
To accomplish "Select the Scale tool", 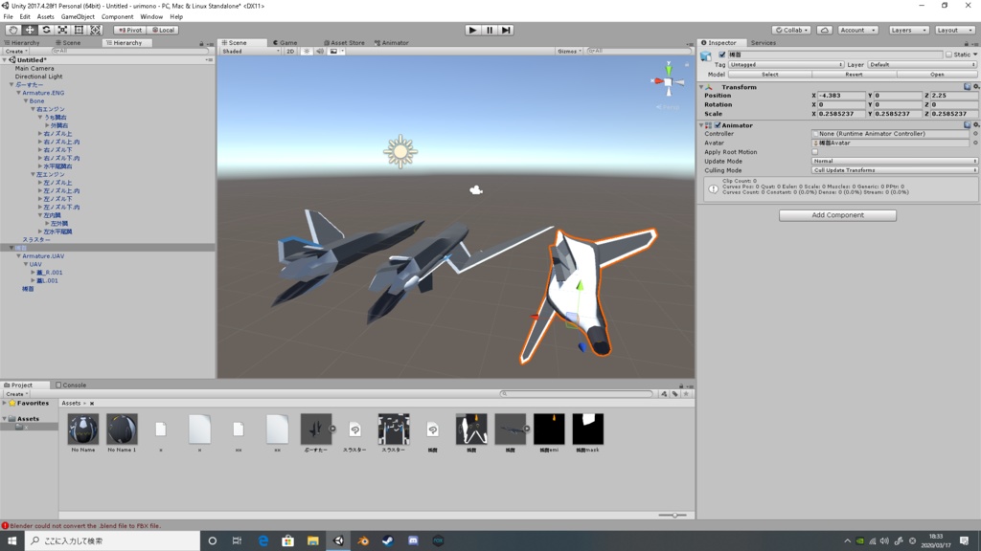I will (62, 30).
